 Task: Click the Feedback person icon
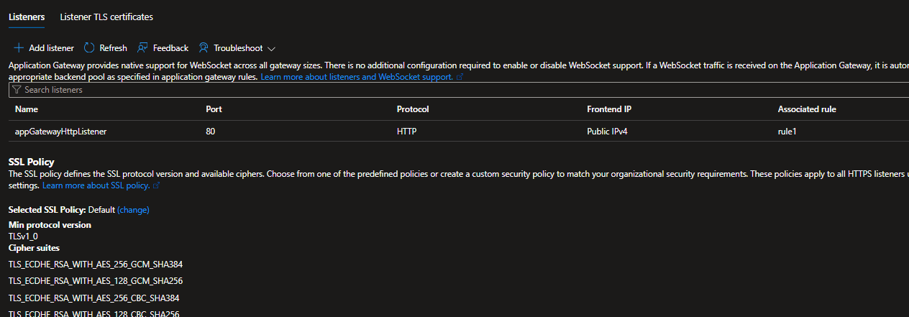[x=142, y=48]
